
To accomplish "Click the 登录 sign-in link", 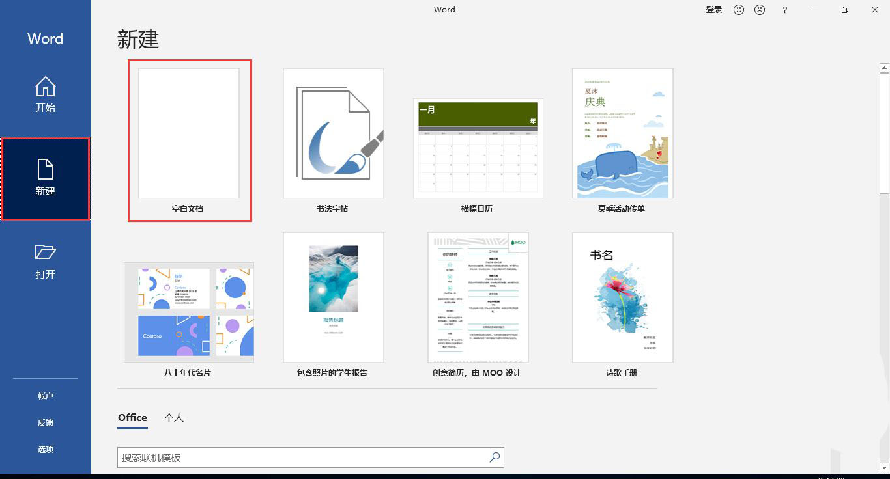I will click(x=713, y=10).
